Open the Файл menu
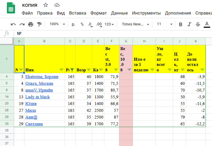Viewport: 212px width, 146px height. [27, 13]
